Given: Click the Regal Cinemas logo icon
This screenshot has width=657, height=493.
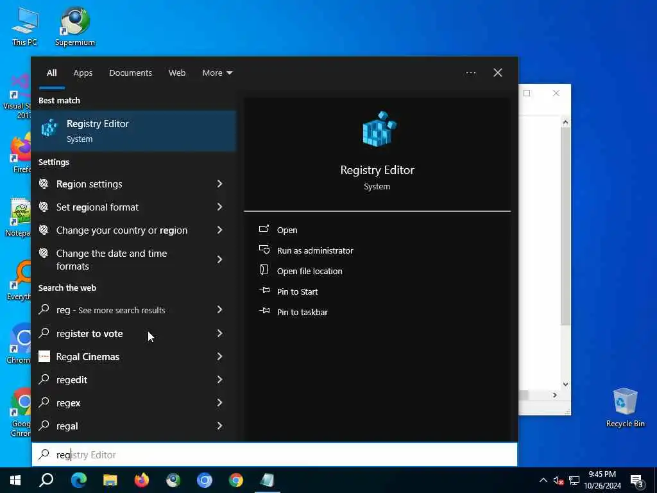Looking at the screenshot, I should pyautogui.click(x=44, y=356).
